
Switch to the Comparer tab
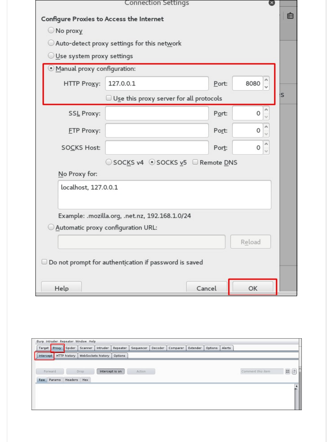(176, 348)
